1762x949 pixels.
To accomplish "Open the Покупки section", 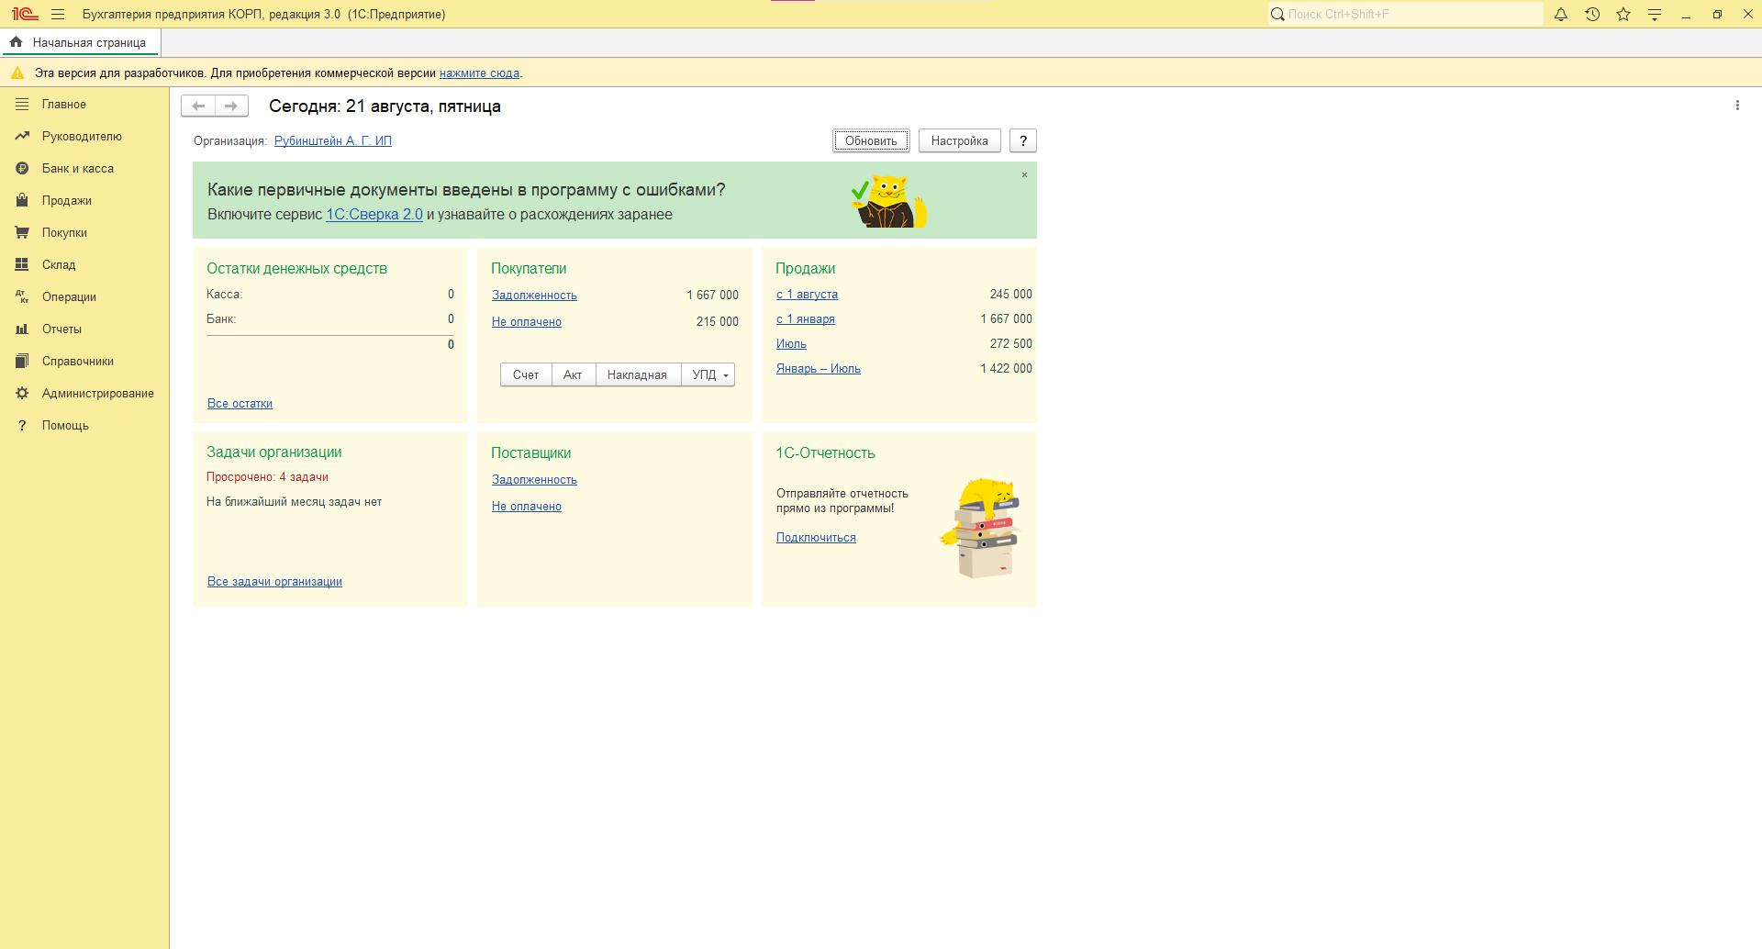I will 64,233.
